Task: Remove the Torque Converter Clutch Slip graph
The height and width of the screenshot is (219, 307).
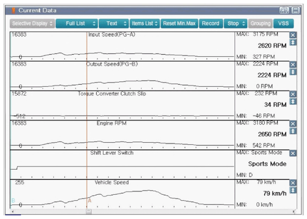Action: [293, 94]
